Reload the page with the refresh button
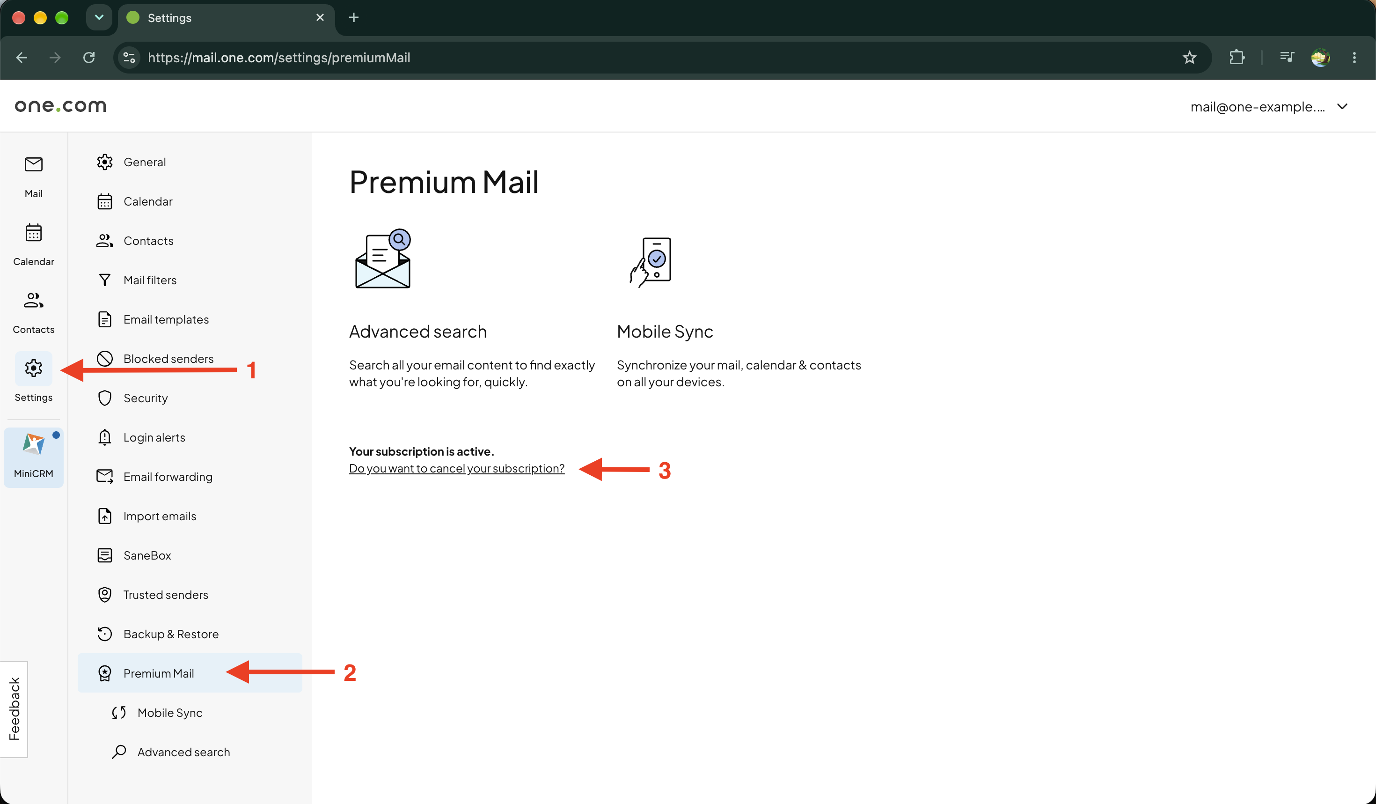The image size is (1376, 804). click(89, 57)
